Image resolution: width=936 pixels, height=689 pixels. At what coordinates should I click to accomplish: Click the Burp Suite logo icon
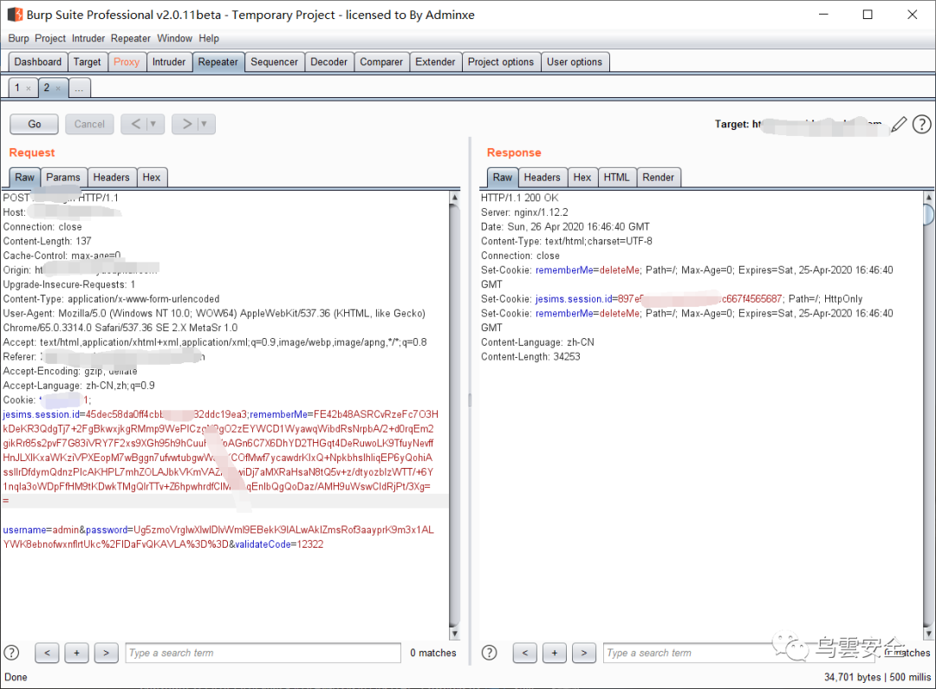15,15
